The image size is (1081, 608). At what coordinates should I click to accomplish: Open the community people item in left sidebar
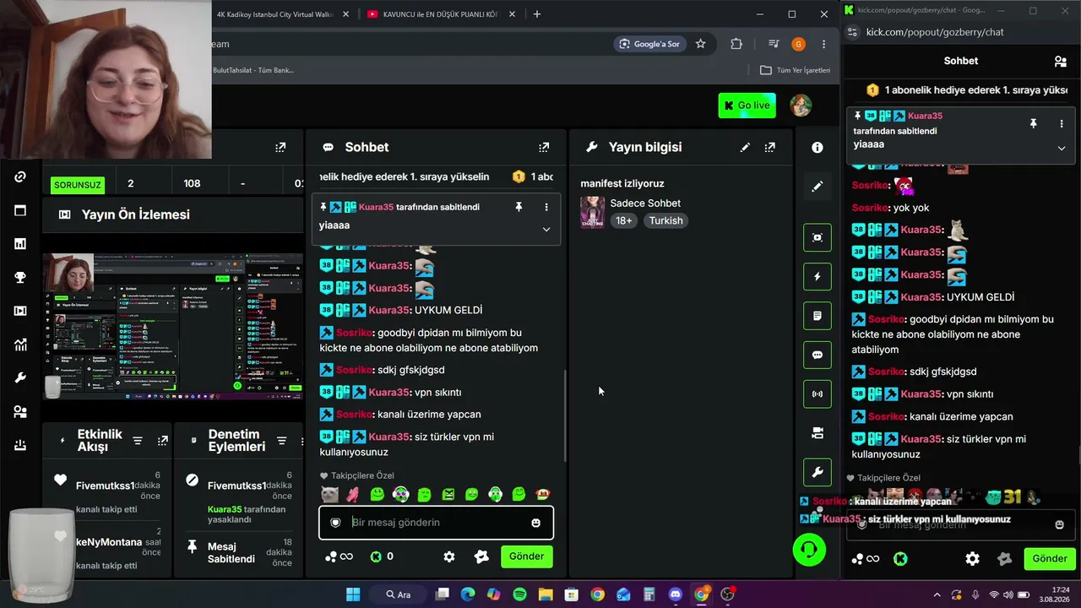(x=20, y=411)
